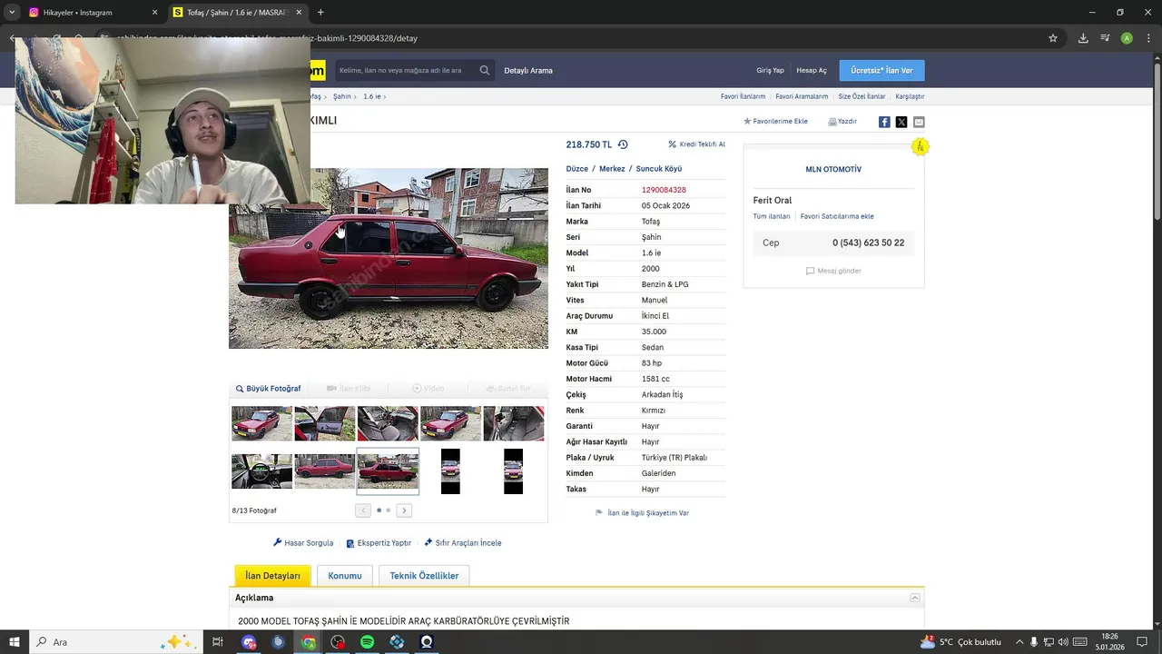Open Detaylı Arama link
The width and height of the screenshot is (1162, 654).
pyautogui.click(x=528, y=70)
